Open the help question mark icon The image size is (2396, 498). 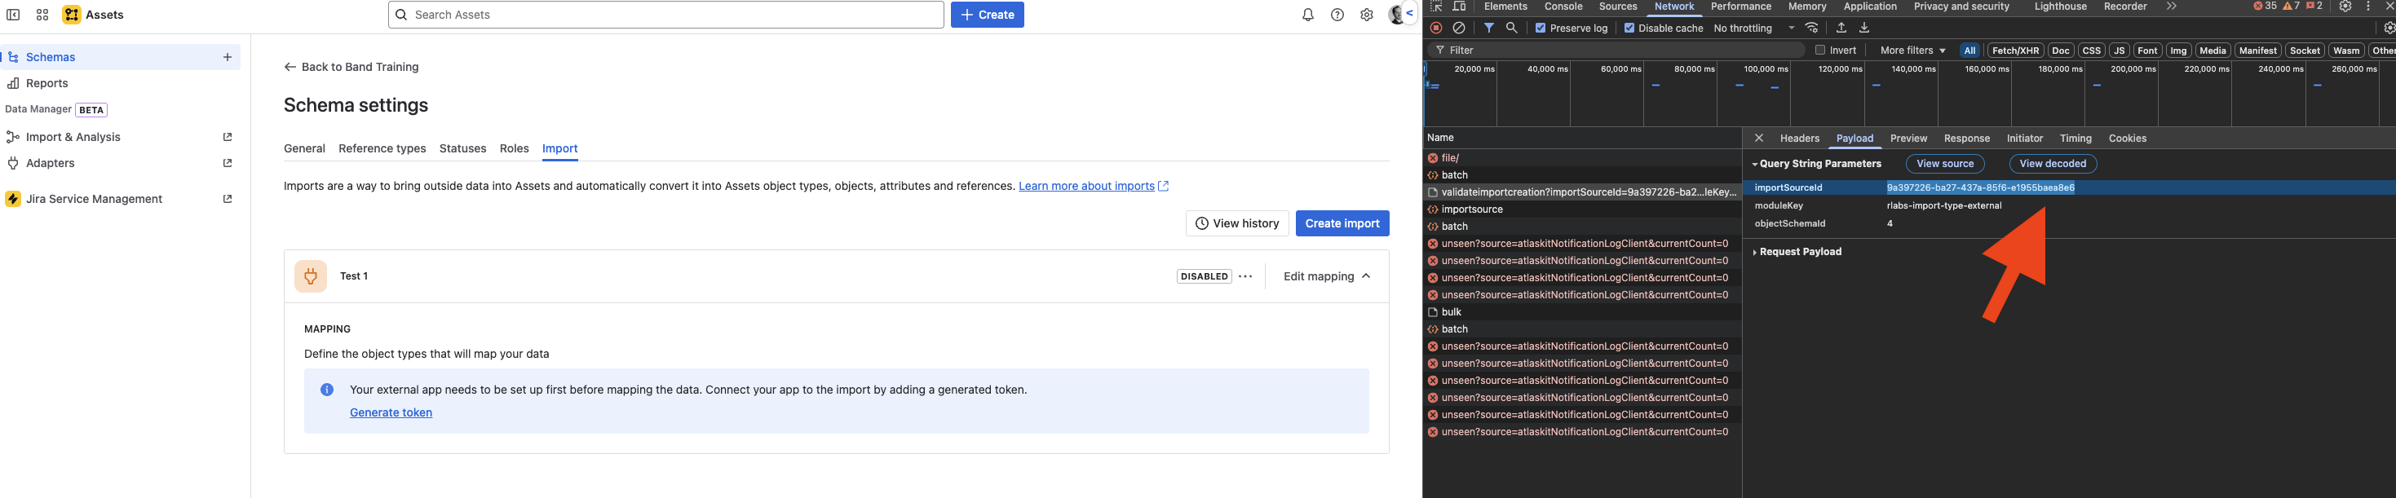[x=1337, y=15]
